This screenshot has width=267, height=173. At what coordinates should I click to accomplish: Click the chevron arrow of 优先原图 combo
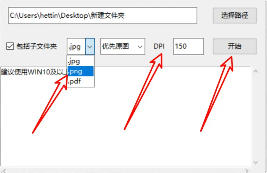click(140, 47)
